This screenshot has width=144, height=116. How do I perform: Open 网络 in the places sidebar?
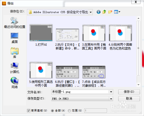coord(15,83)
